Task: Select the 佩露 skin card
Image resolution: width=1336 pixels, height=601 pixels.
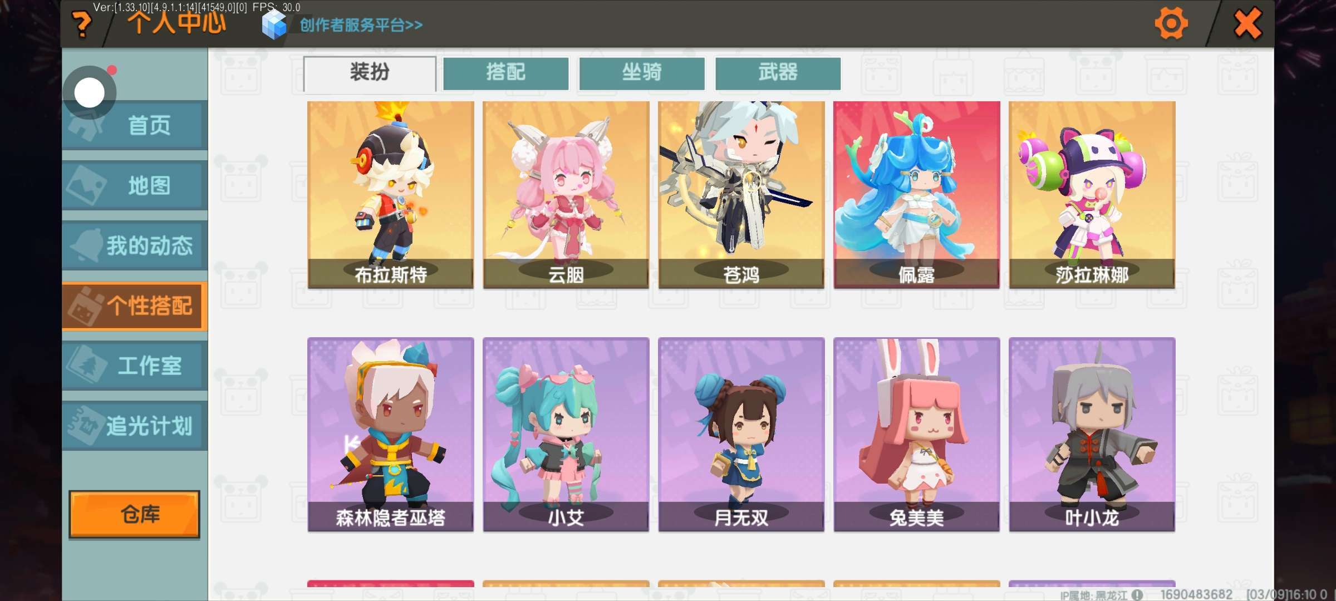Action: [x=917, y=195]
